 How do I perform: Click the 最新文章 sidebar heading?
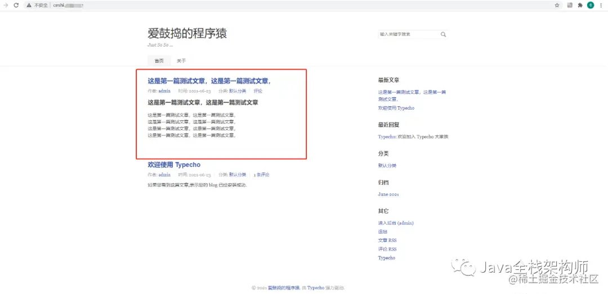(x=389, y=80)
